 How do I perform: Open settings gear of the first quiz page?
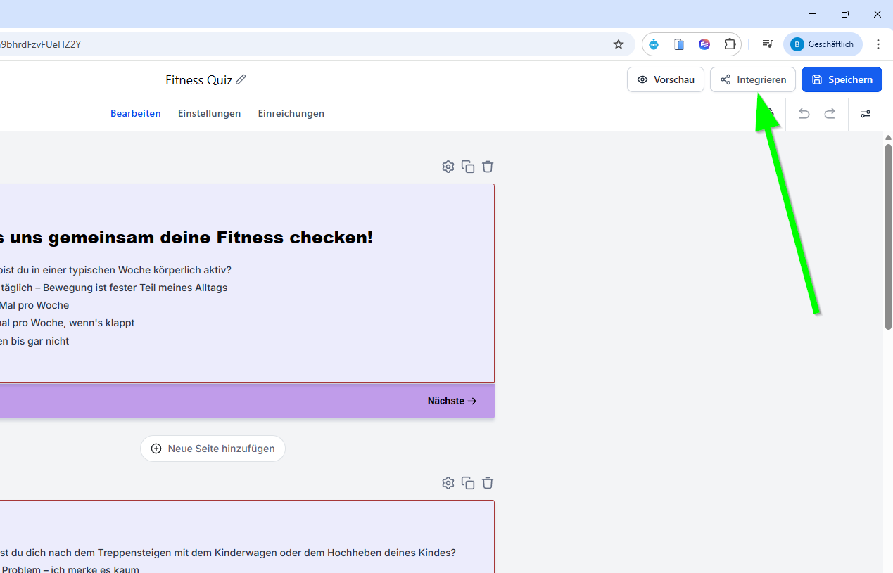point(448,167)
